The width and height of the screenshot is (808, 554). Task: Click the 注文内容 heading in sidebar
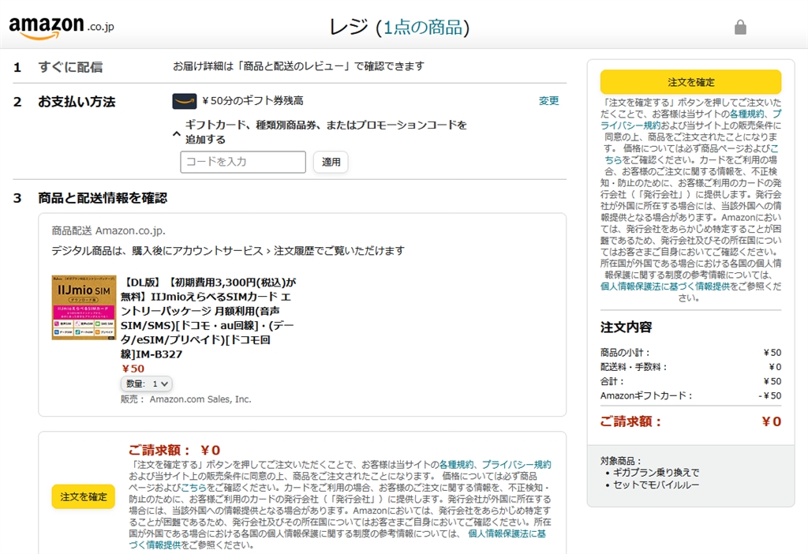[626, 328]
